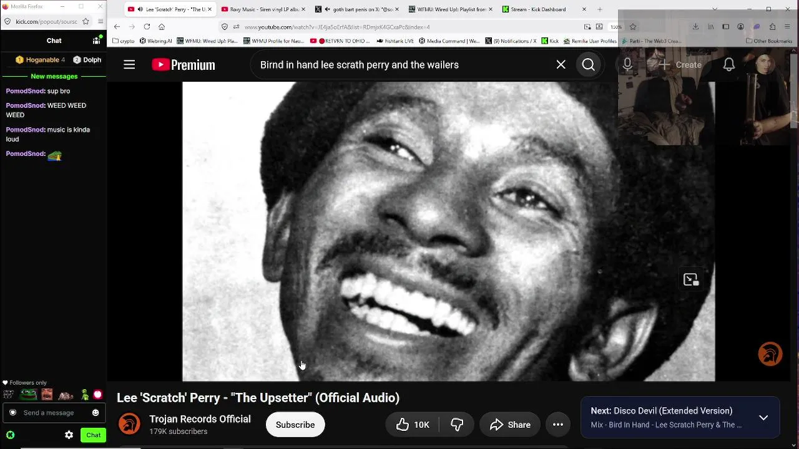Open the Trojan Records Official channel name
The width and height of the screenshot is (799, 449).
pyautogui.click(x=200, y=419)
